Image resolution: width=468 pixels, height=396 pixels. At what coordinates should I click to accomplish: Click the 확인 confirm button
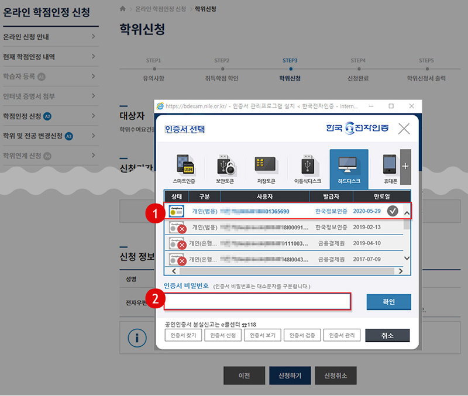(388, 302)
